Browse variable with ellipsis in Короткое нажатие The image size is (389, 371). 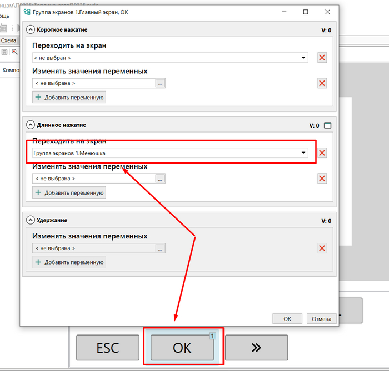pyautogui.click(x=160, y=83)
